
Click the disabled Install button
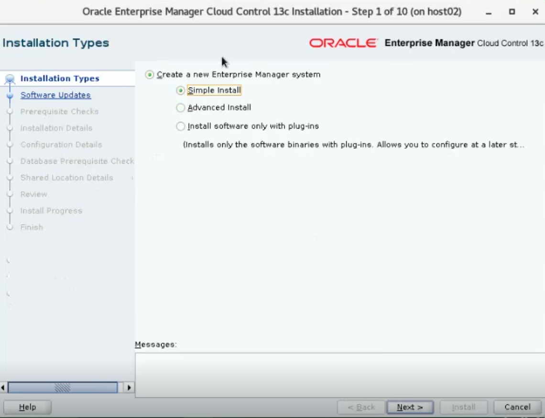(x=464, y=407)
